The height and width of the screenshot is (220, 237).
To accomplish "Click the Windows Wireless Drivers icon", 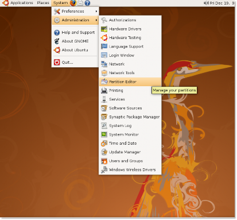I will pyautogui.click(x=104, y=170).
